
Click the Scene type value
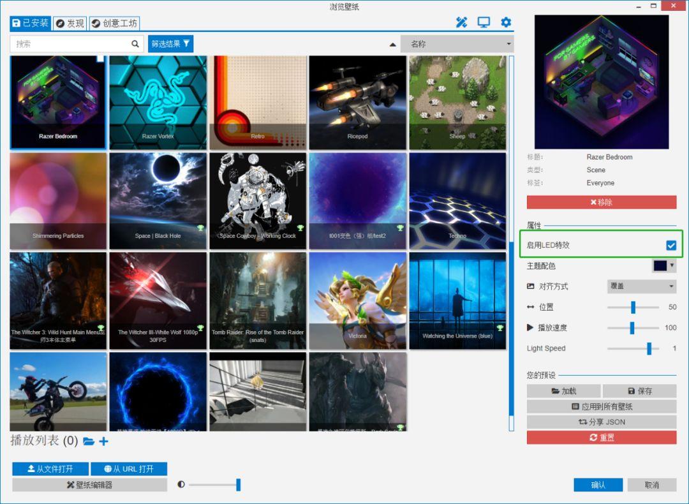coord(596,170)
